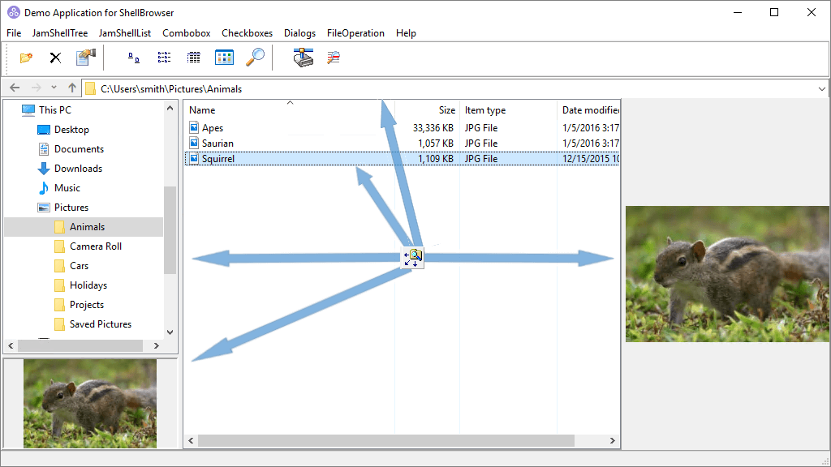Select the squirrel preview thumbnail
Image resolution: width=831 pixels, height=467 pixels.
pos(89,404)
